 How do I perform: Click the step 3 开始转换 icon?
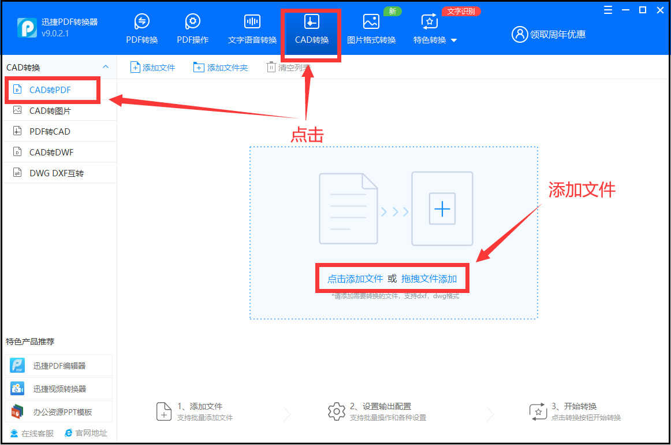(x=538, y=411)
